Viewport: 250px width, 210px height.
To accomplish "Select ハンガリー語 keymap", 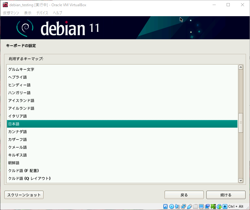I will click(x=122, y=93).
